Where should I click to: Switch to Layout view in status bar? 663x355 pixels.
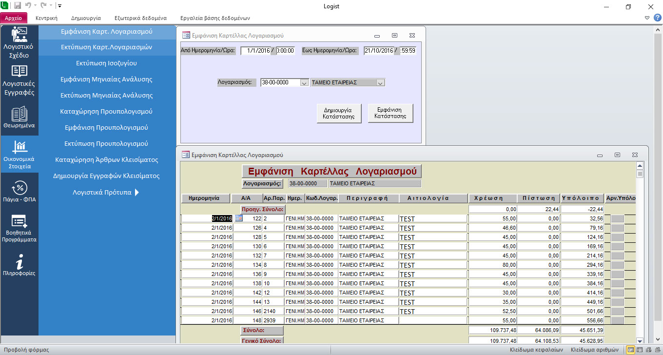coord(648,350)
